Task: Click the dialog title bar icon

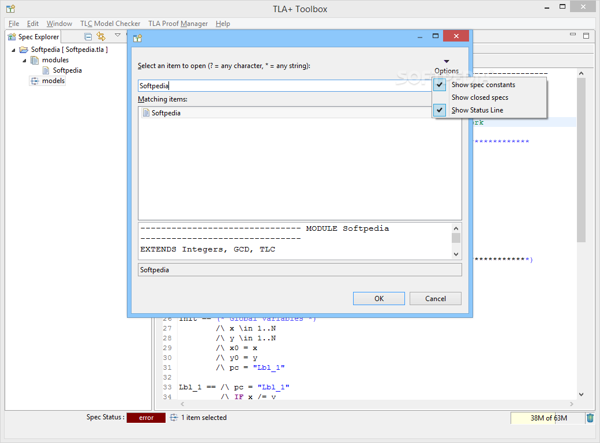Action: click(x=137, y=38)
